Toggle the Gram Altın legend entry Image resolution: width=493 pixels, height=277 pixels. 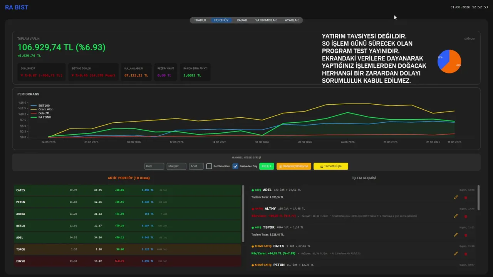pyautogui.click(x=42, y=109)
